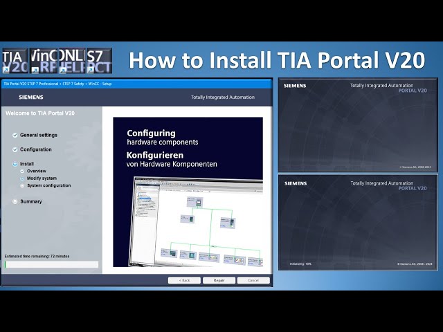Click the Modify system sub-step icon
Viewport: 443px width, 332px height.
click(22, 178)
